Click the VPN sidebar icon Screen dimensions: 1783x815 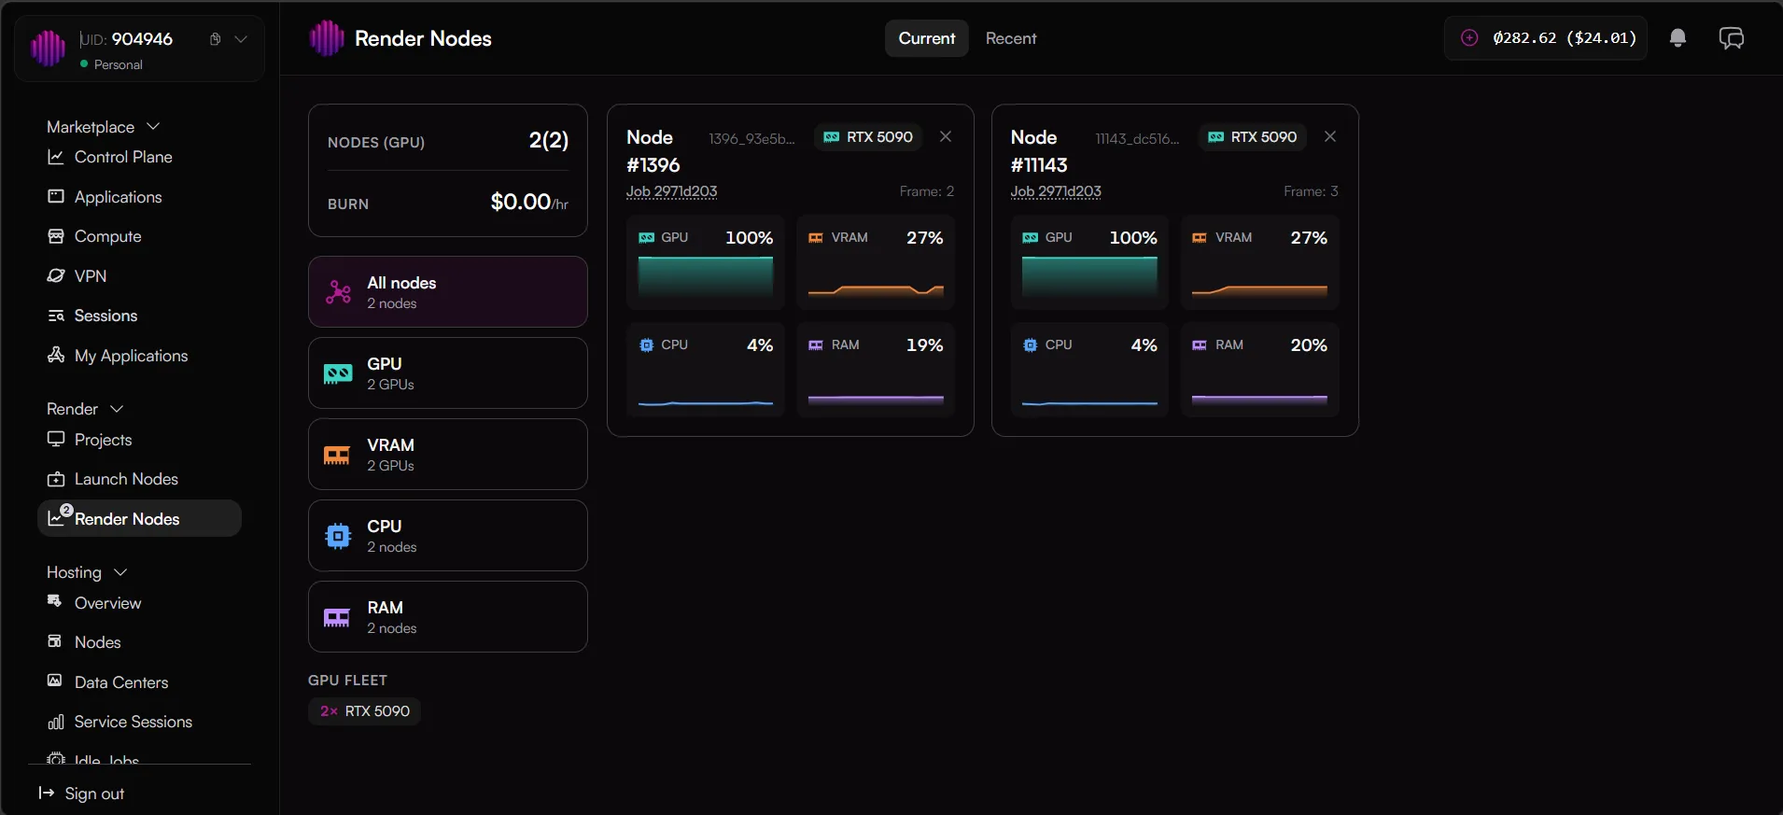[56, 276]
